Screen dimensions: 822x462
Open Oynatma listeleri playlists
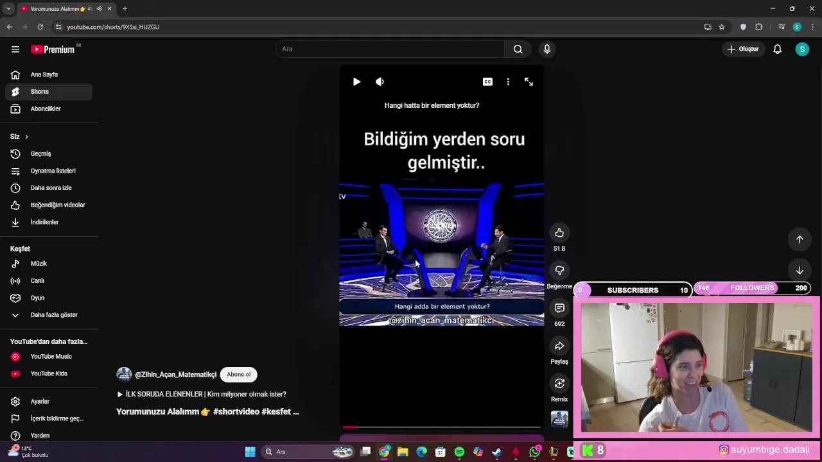tap(49, 171)
